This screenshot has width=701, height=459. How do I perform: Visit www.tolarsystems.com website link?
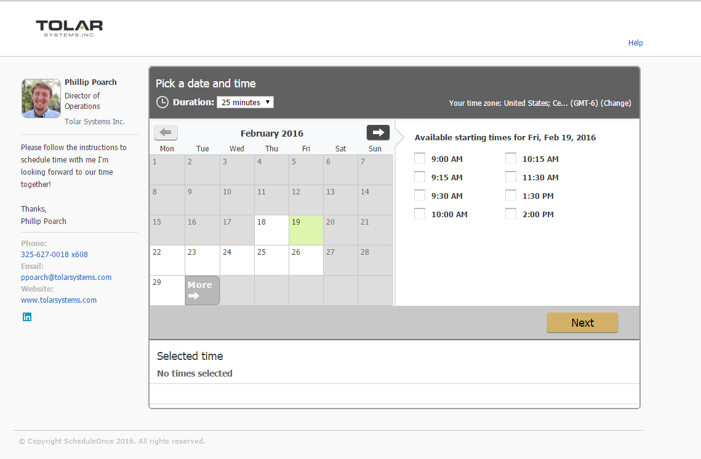pos(58,300)
